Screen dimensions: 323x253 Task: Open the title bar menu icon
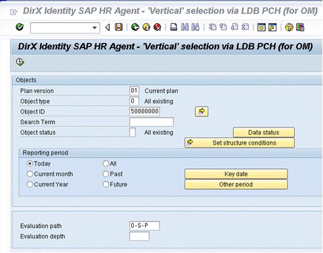[14, 12]
